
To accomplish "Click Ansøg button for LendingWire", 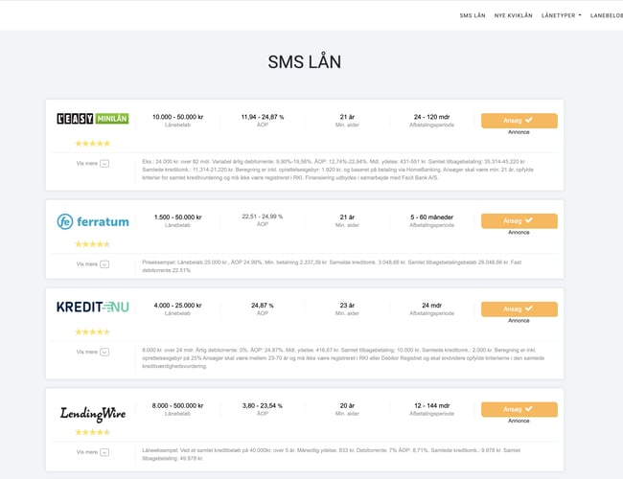I will pos(519,409).
